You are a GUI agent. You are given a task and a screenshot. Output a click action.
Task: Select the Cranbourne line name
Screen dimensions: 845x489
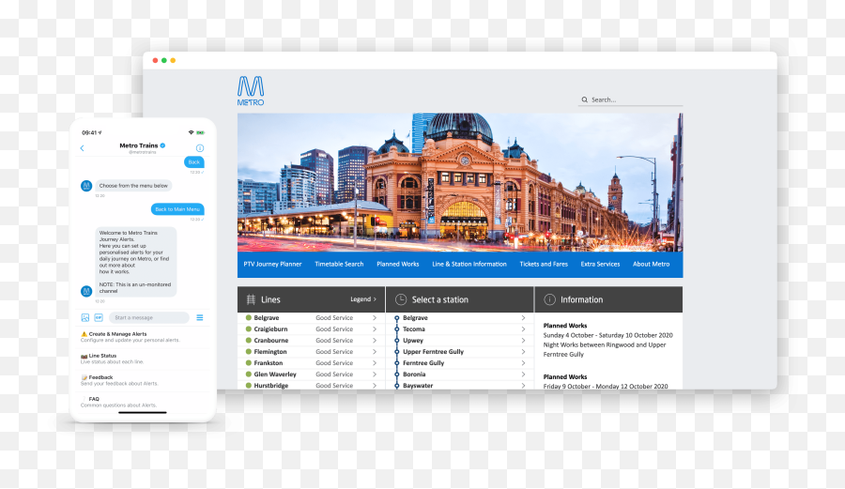(x=271, y=341)
